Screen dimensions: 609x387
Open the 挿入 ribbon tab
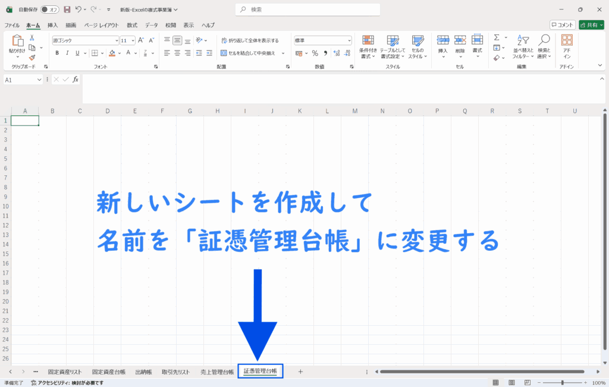click(x=53, y=25)
